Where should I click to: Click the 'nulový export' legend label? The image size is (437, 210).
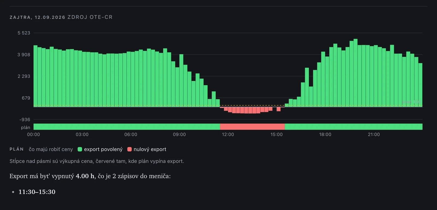click(x=150, y=149)
